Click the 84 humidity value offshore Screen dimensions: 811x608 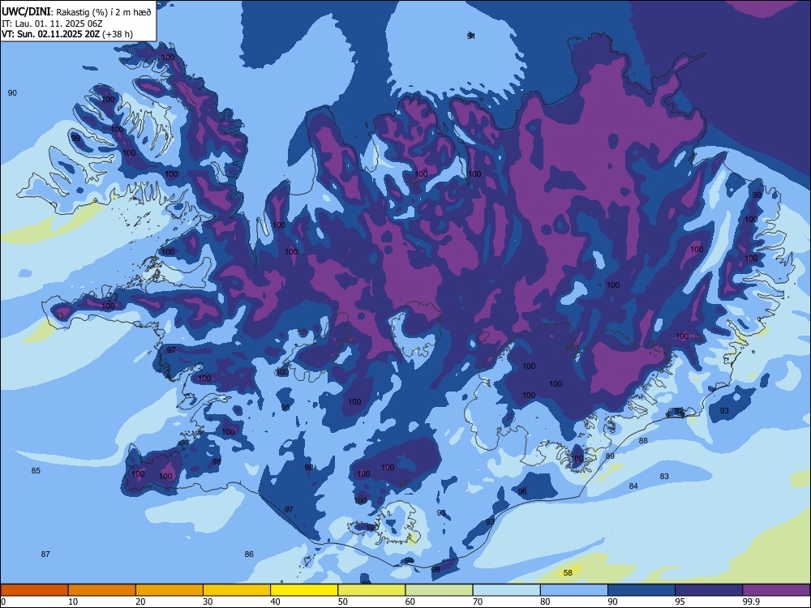(633, 486)
